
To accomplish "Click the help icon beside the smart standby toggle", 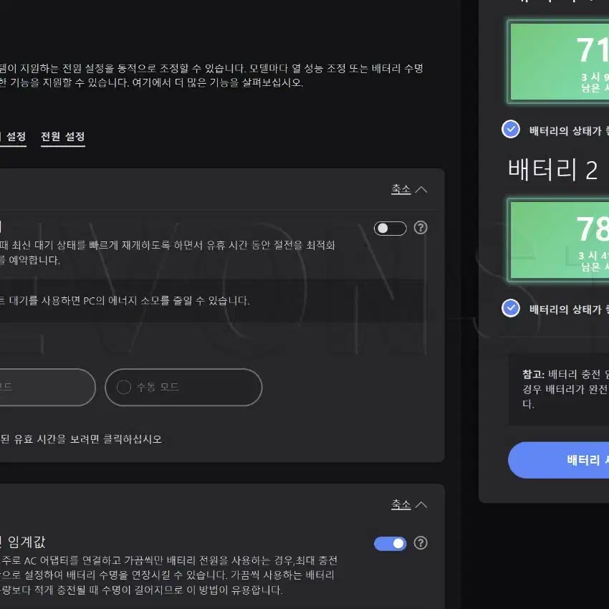I will (421, 227).
